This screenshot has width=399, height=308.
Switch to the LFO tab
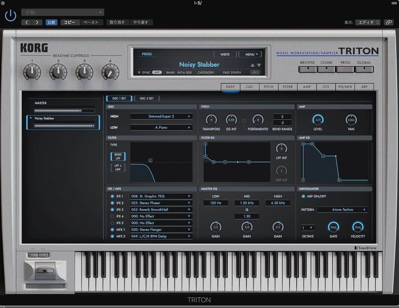tap(326, 87)
